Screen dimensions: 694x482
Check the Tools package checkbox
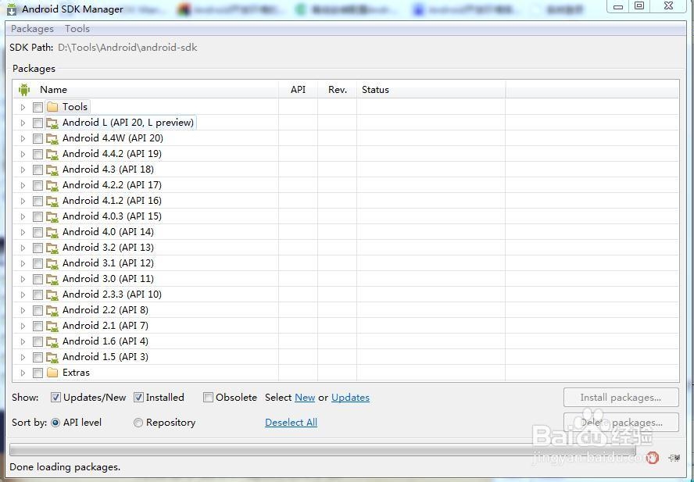click(38, 107)
